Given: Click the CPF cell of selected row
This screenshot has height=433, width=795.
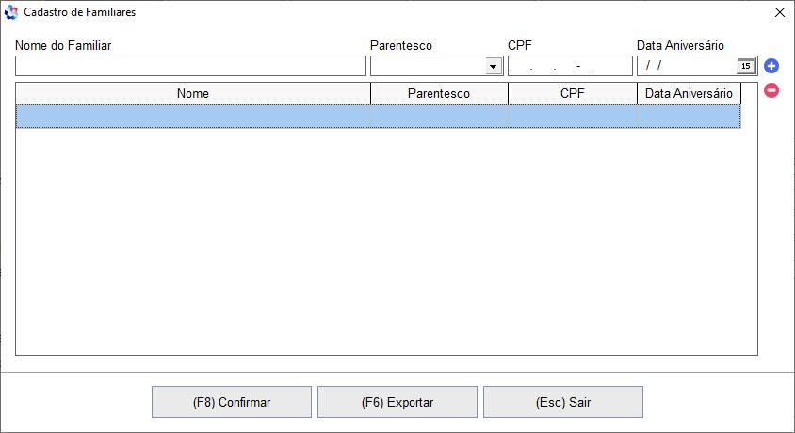Looking at the screenshot, I should [x=573, y=117].
